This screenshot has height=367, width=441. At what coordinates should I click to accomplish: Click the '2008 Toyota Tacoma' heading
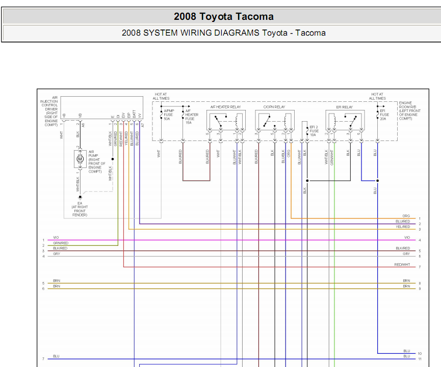point(224,16)
